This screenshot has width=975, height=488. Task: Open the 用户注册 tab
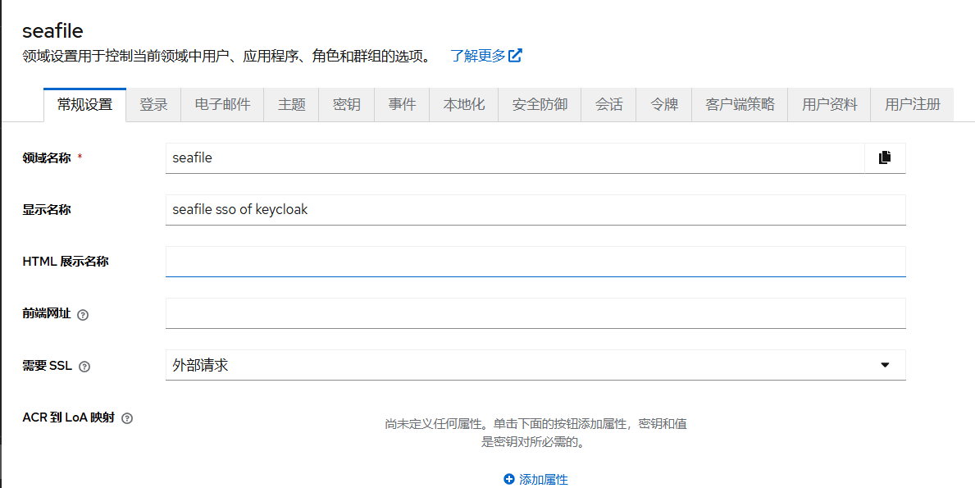point(912,104)
